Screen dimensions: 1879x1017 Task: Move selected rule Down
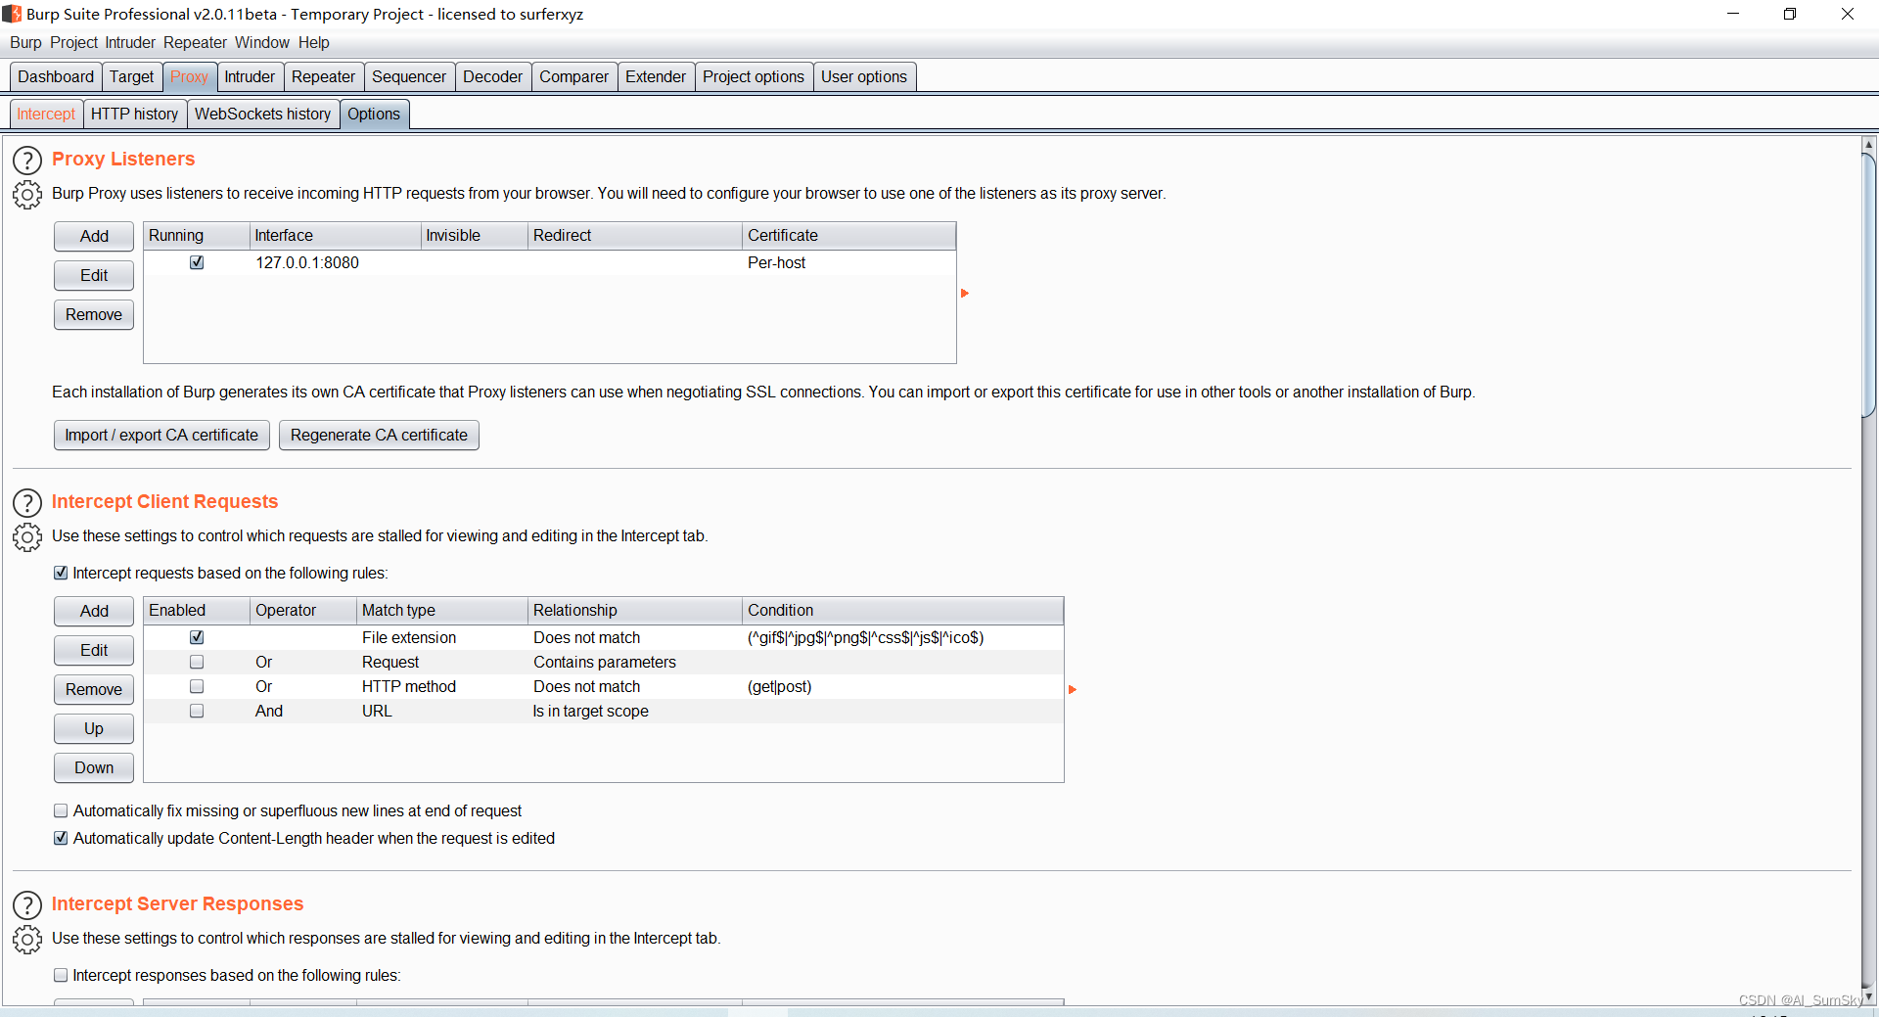click(x=94, y=767)
